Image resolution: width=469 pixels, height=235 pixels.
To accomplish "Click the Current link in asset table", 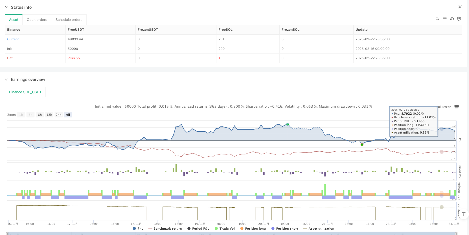I will point(13,39).
